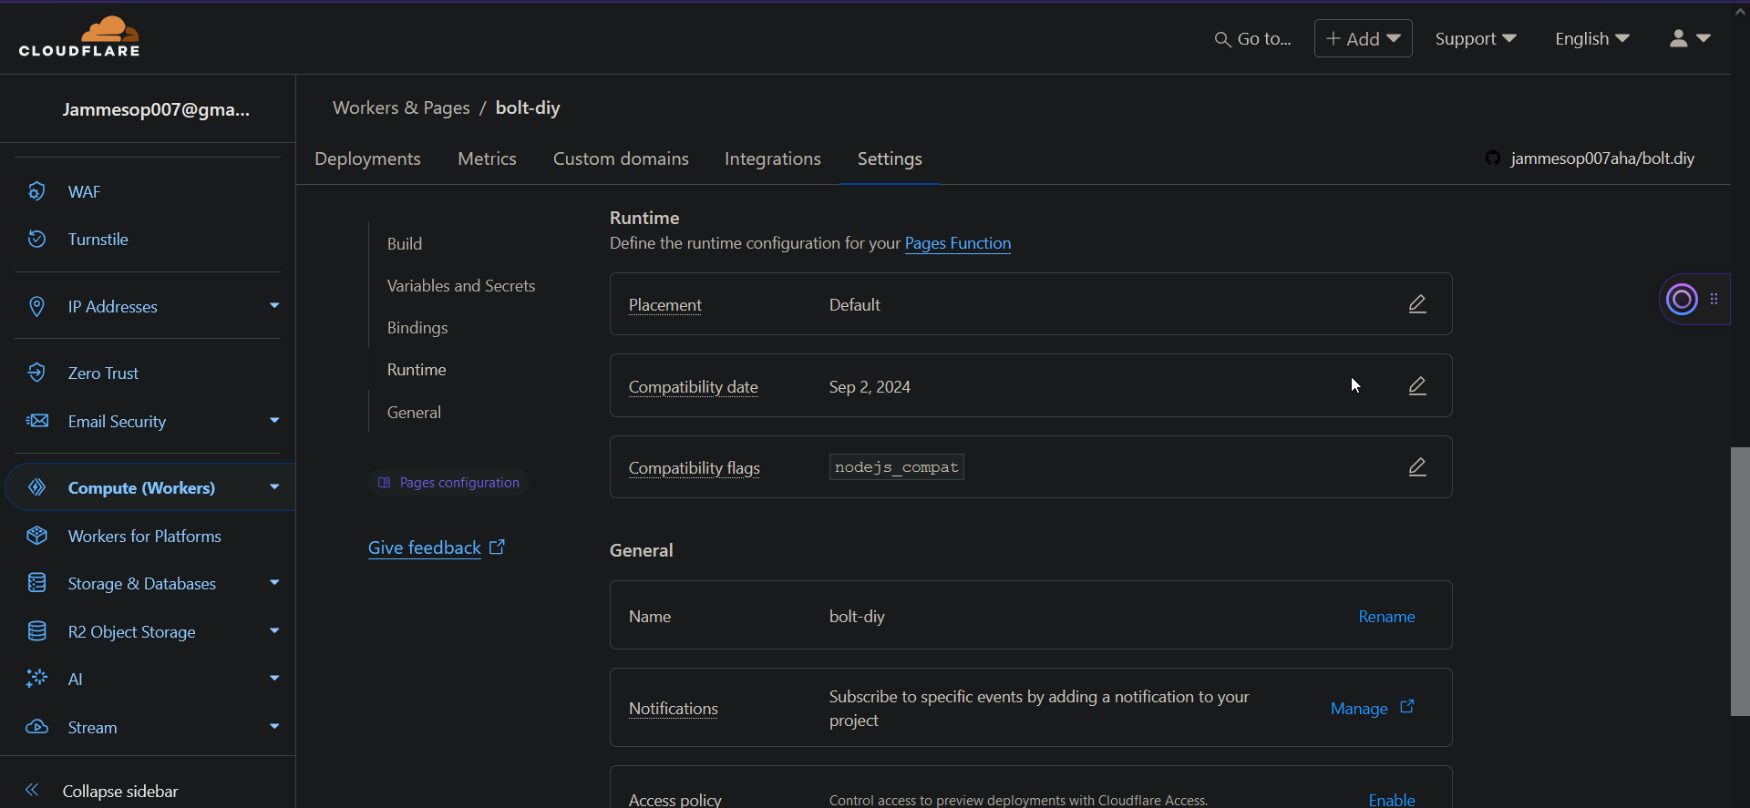Image resolution: width=1750 pixels, height=808 pixels.
Task: Expand the Stream submenu arrow
Action: click(274, 726)
